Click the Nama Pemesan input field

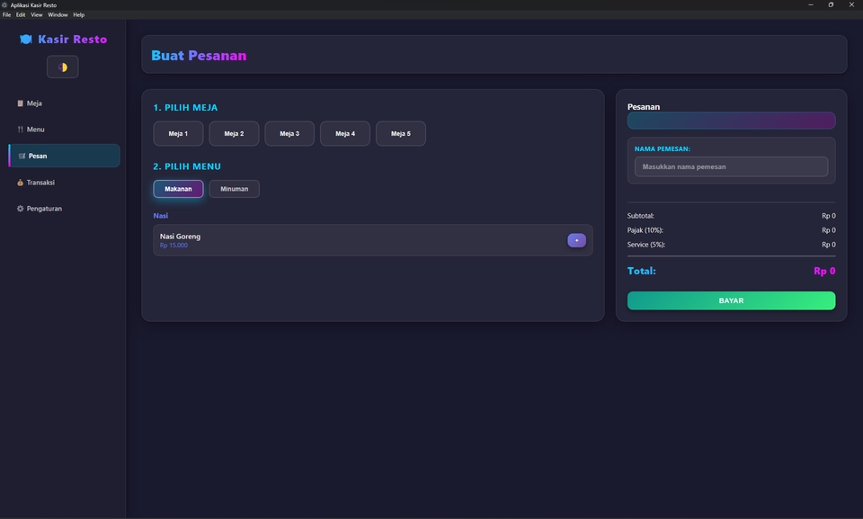pos(731,166)
